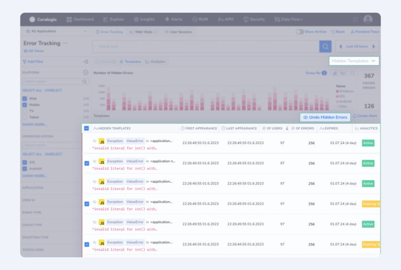Uncheck the Web platform filter
401x270 pixels.
click(x=25, y=99)
